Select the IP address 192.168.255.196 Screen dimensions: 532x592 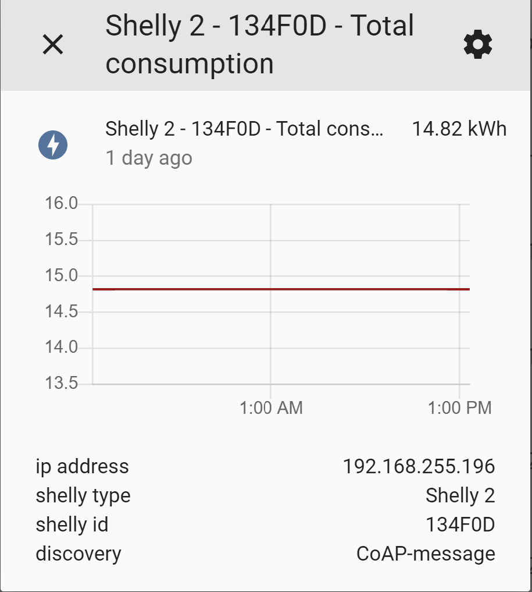click(x=419, y=467)
